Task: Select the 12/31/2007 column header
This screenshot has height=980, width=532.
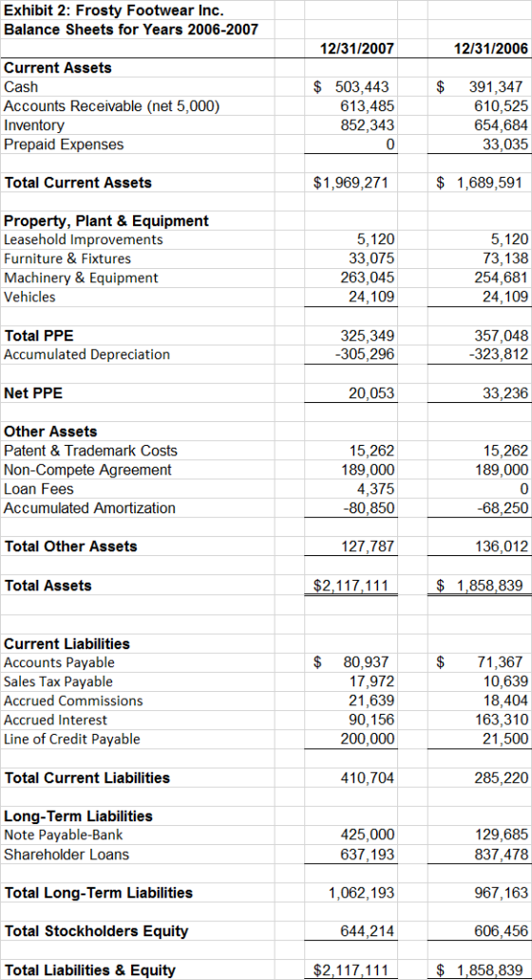Action: (x=357, y=48)
